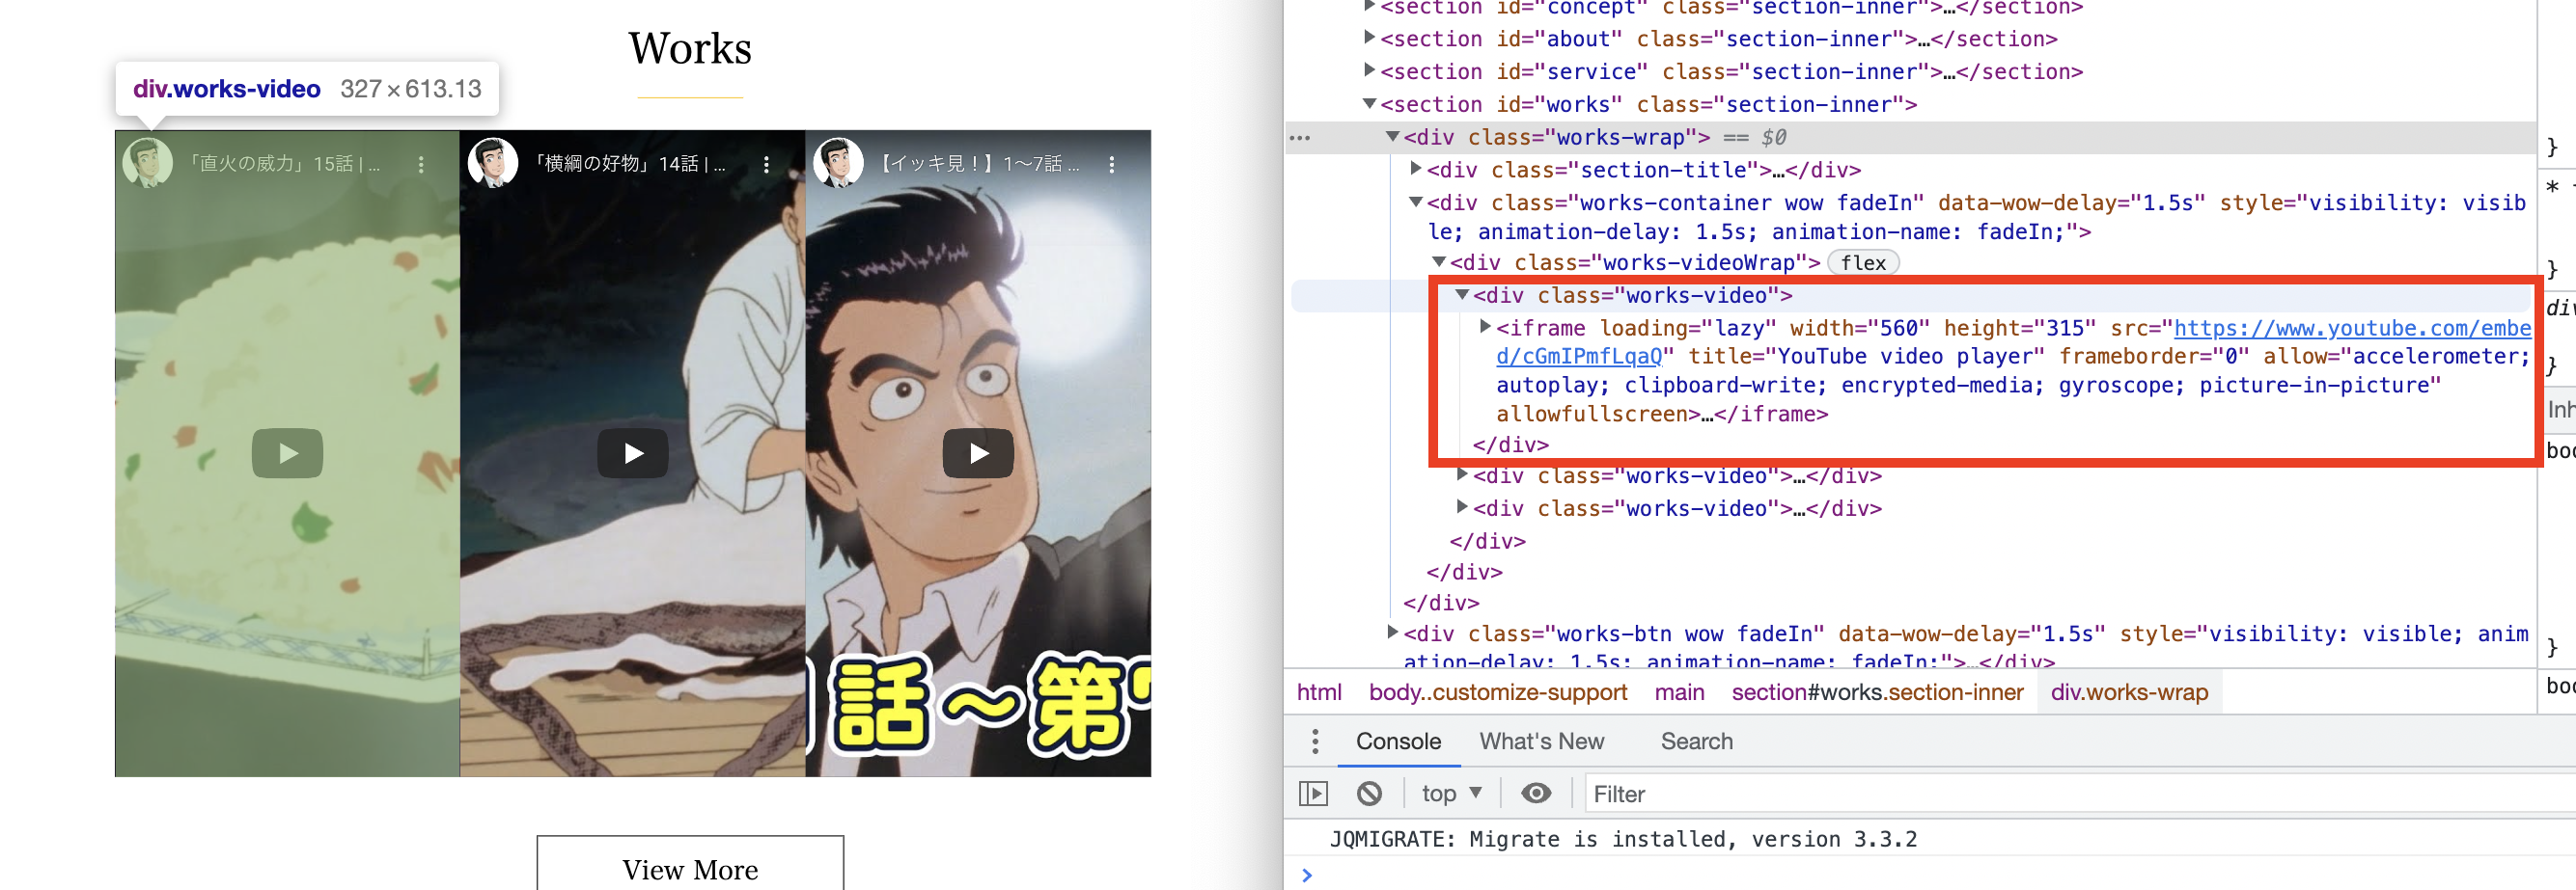Open the Console panel kebab menu

click(x=1314, y=742)
